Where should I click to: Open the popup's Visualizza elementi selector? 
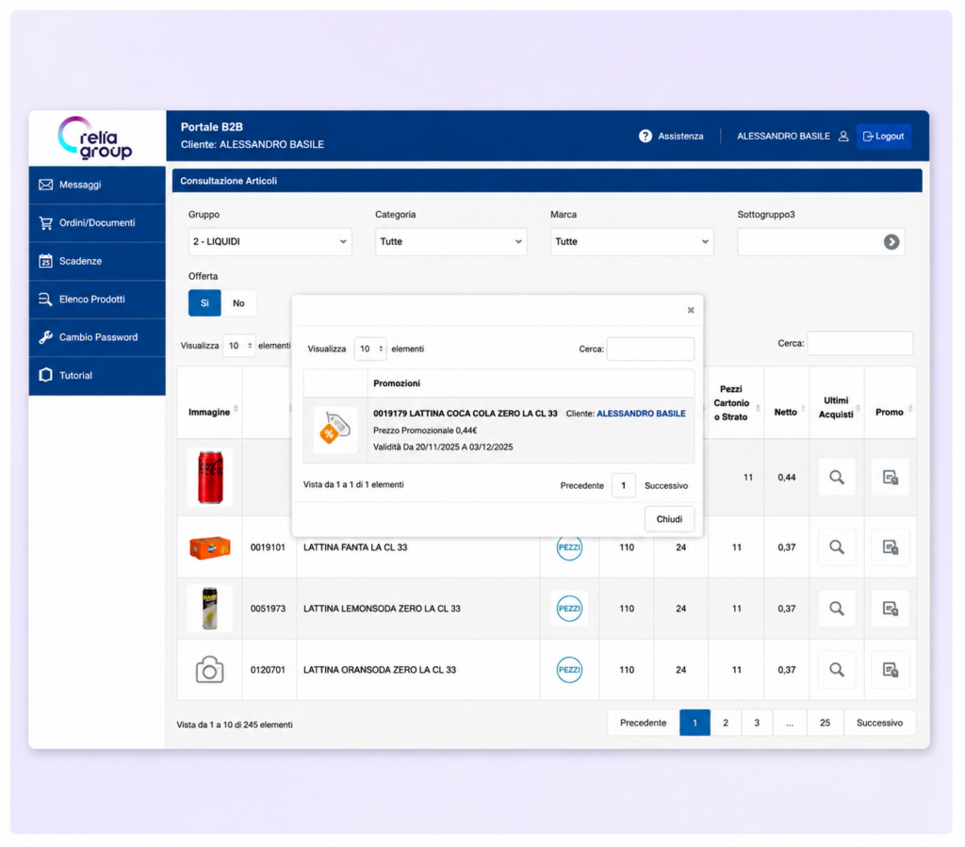point(369,349)
